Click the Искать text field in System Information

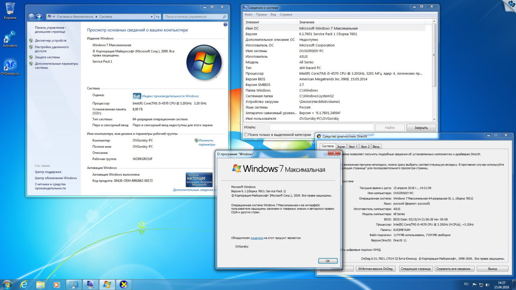pos(321,127)
